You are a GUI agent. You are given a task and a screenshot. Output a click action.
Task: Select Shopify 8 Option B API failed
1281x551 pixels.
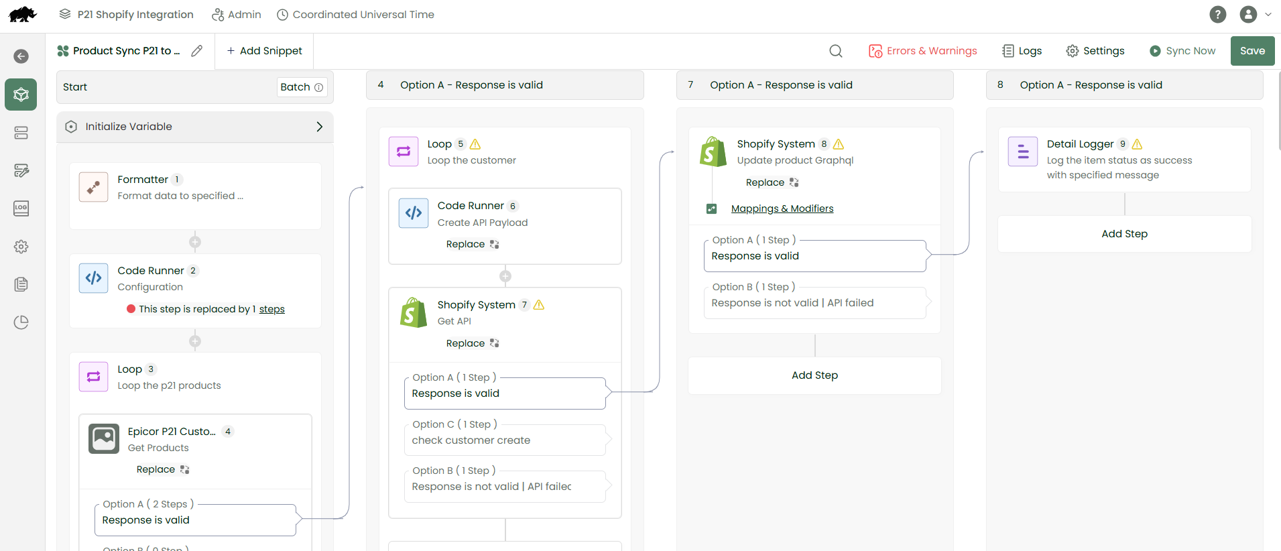tap(814, 303)
